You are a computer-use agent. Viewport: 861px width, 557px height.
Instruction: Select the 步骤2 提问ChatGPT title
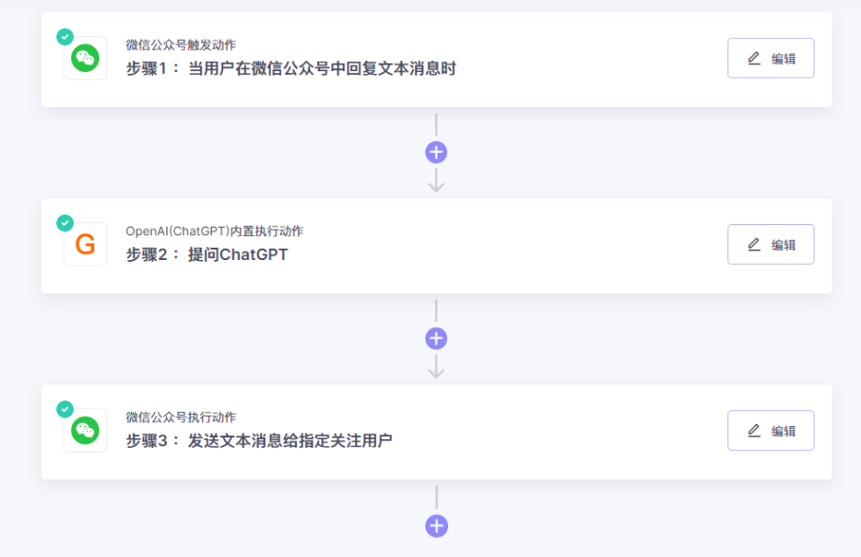pyautogui.click(x=207, y=254)
